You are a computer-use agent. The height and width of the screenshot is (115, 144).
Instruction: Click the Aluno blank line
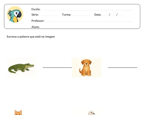click(86, 28)
